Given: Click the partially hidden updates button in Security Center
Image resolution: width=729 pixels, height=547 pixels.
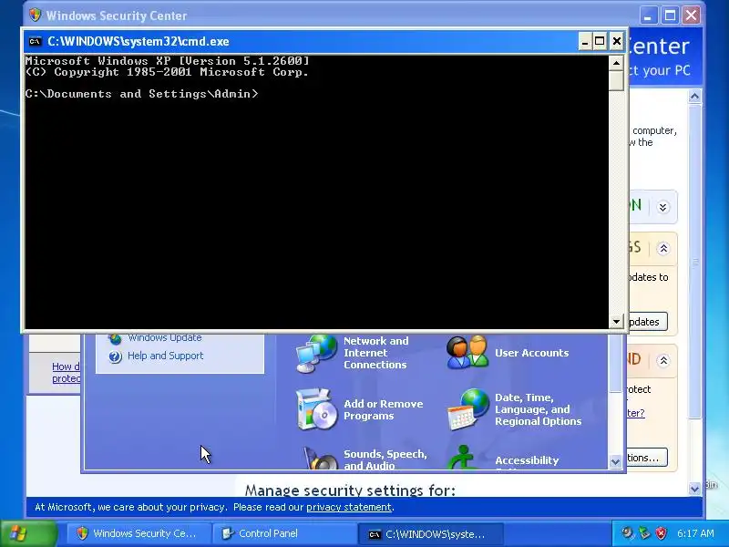Looking at the screenshot, I should click(x=647, y=322).
